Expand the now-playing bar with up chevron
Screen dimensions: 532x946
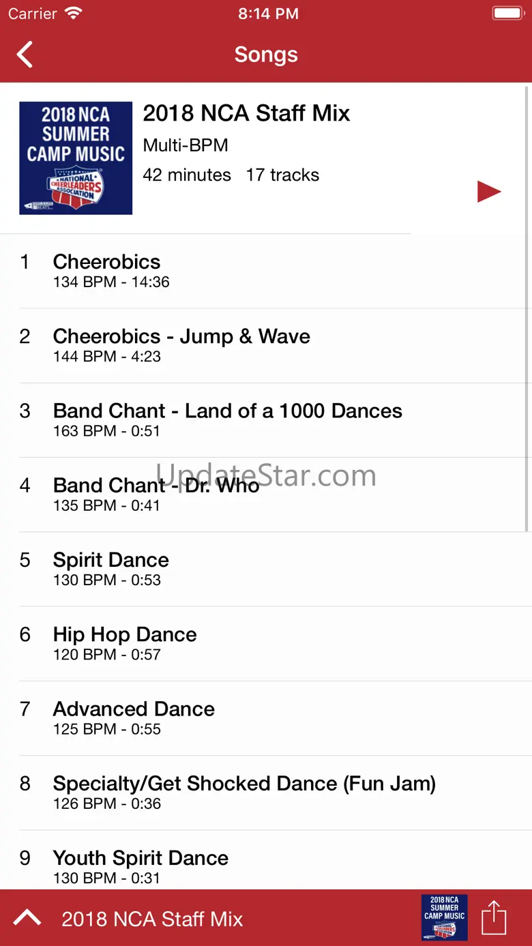point(27,918)
